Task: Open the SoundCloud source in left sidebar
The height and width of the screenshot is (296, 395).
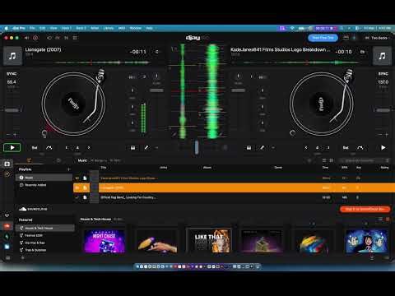Action: (7, 226)
